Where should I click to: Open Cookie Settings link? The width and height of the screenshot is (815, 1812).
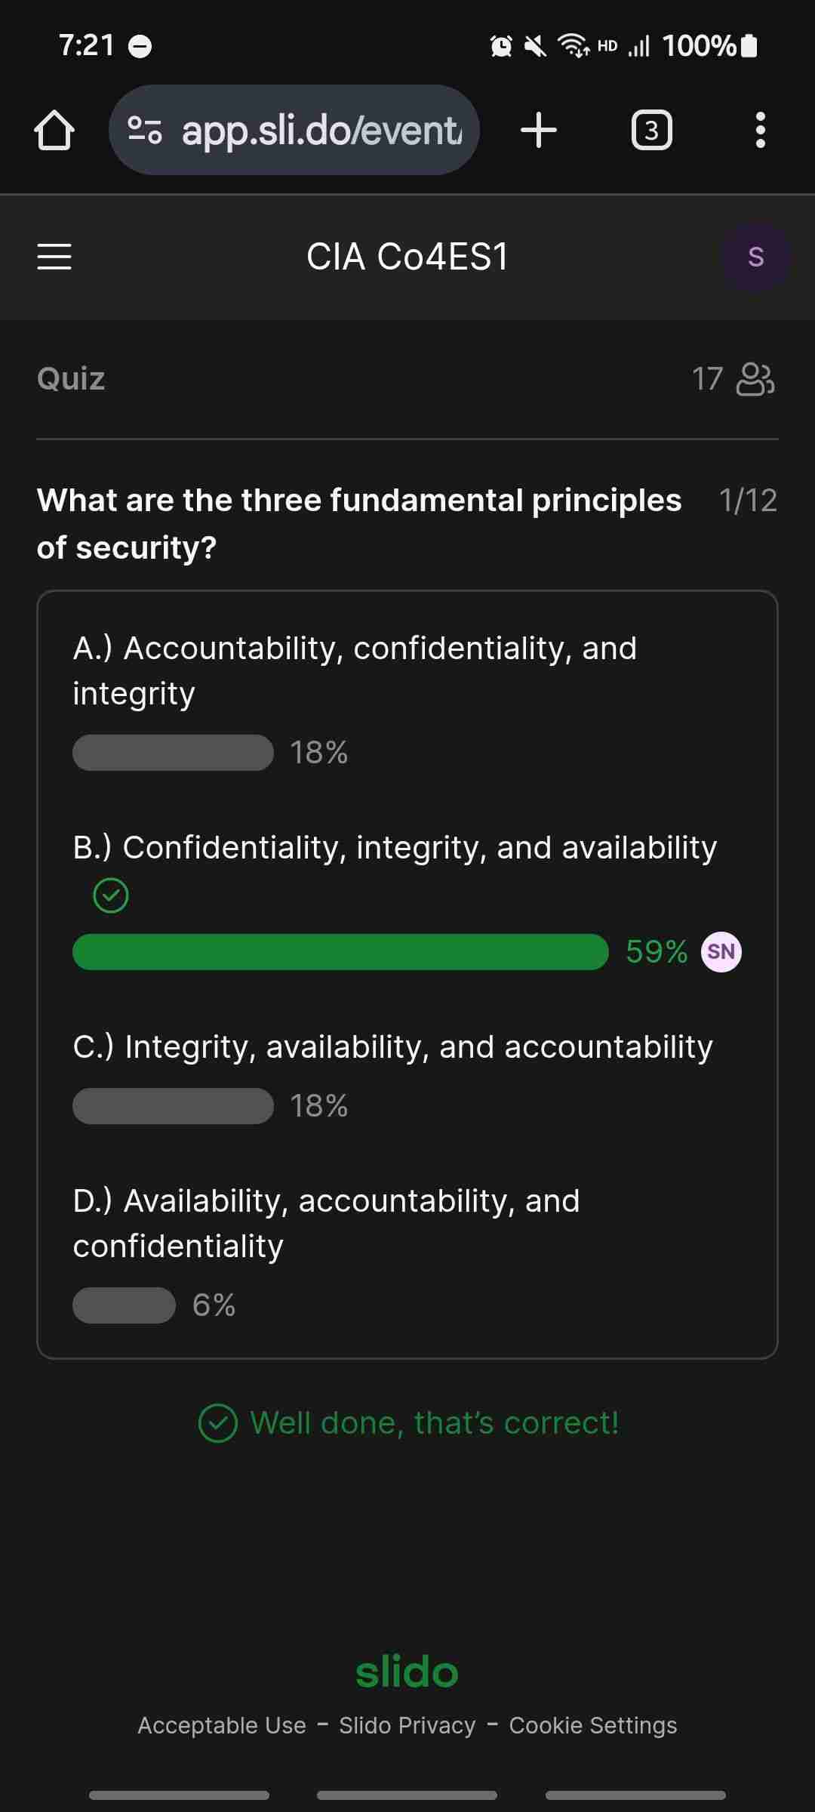tap(593, 1725)
